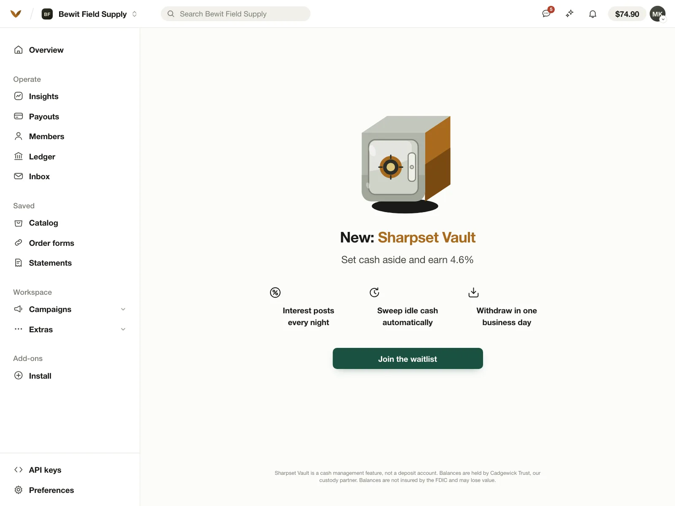The image size is (675, 506).
Task: Click Join the waitlist button
Action: click(408, 358)
